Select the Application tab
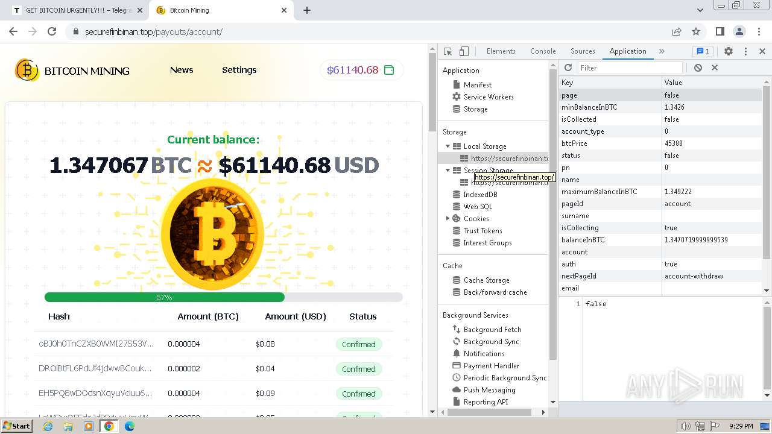This screenshot has height=434, width=772. pos(628,51)
